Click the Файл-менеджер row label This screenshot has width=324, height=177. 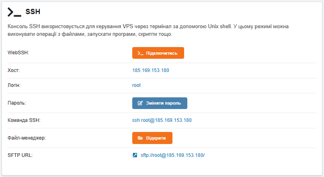click(27, 138)
